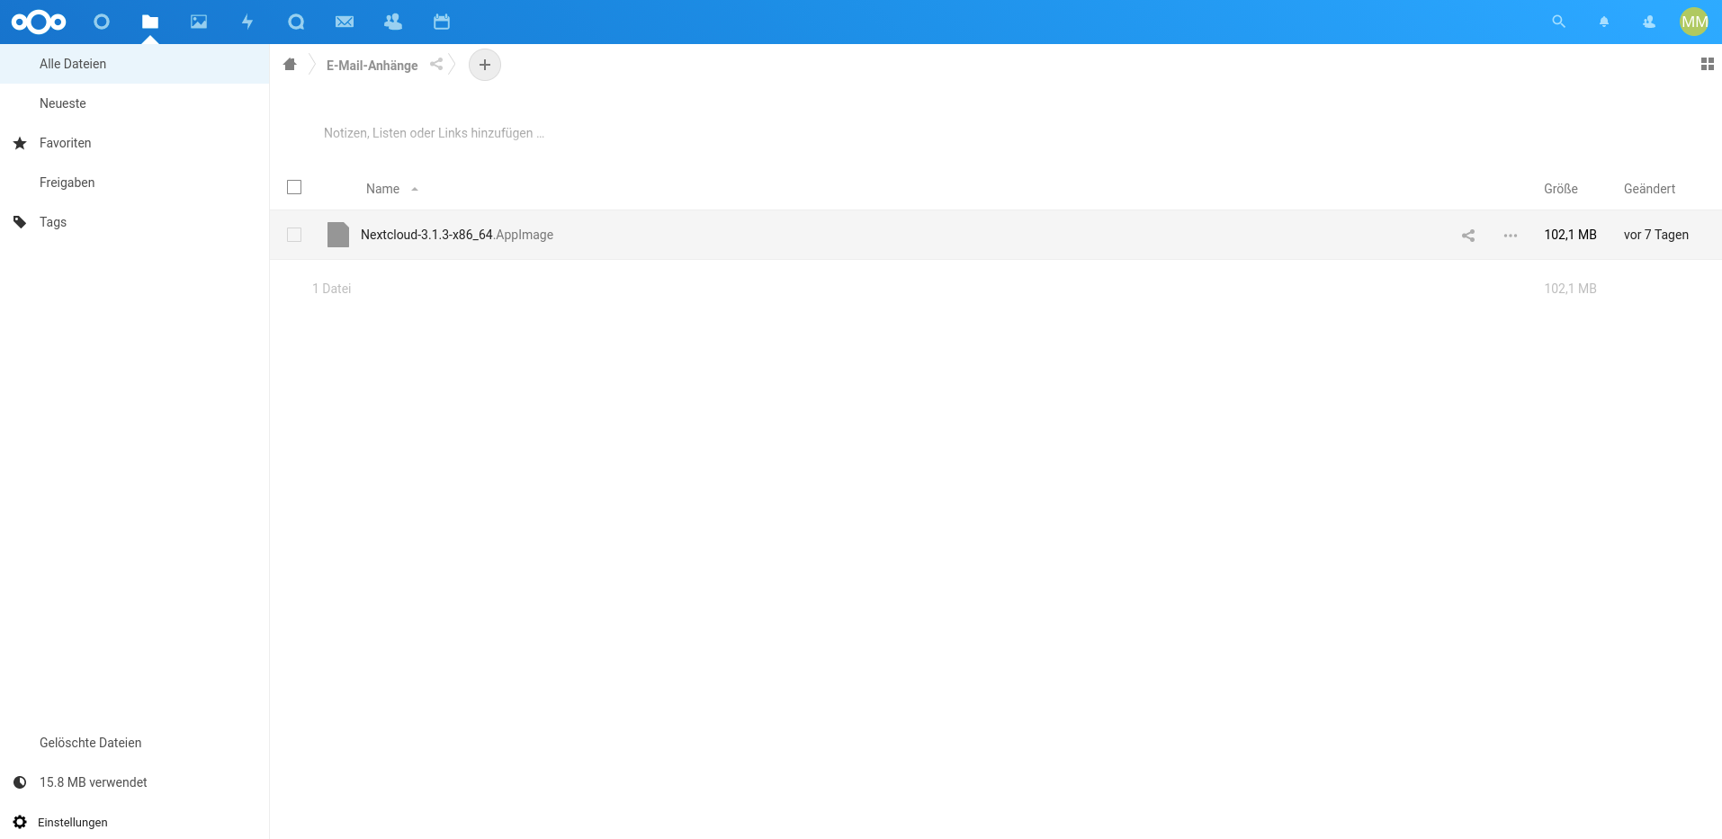Click the search magnifier icon

pos(1559,22)
